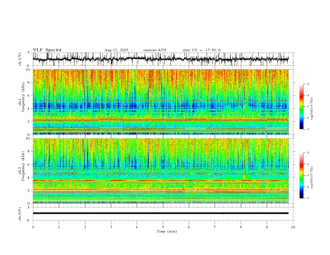Click the "5" tick on ch.3(V) axis

29,207
